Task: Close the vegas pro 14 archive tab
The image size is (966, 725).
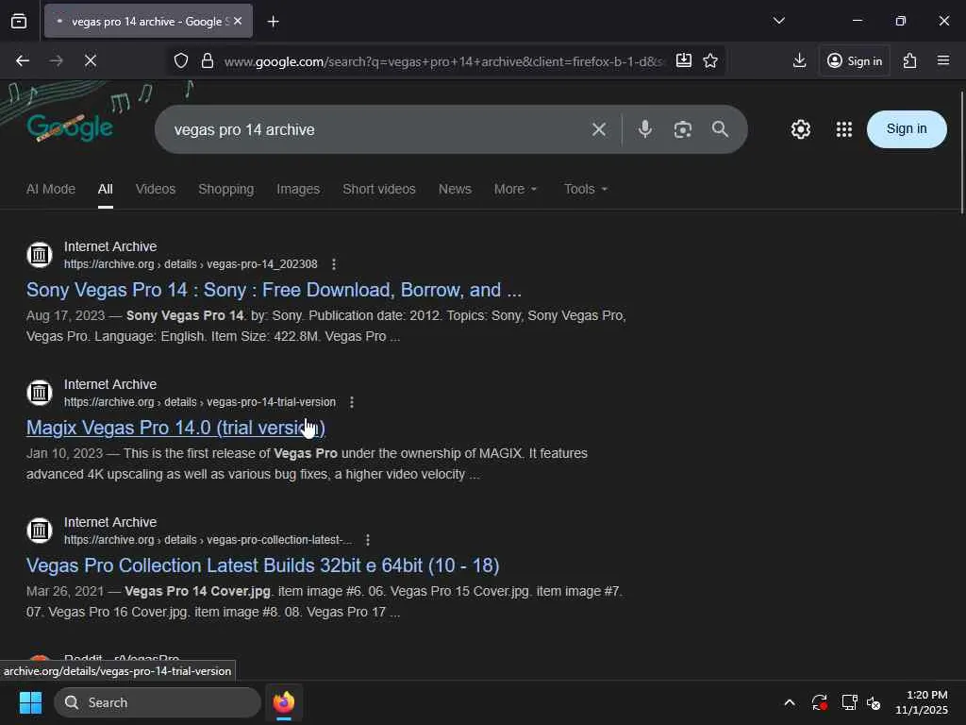Action: coord(238,21)
